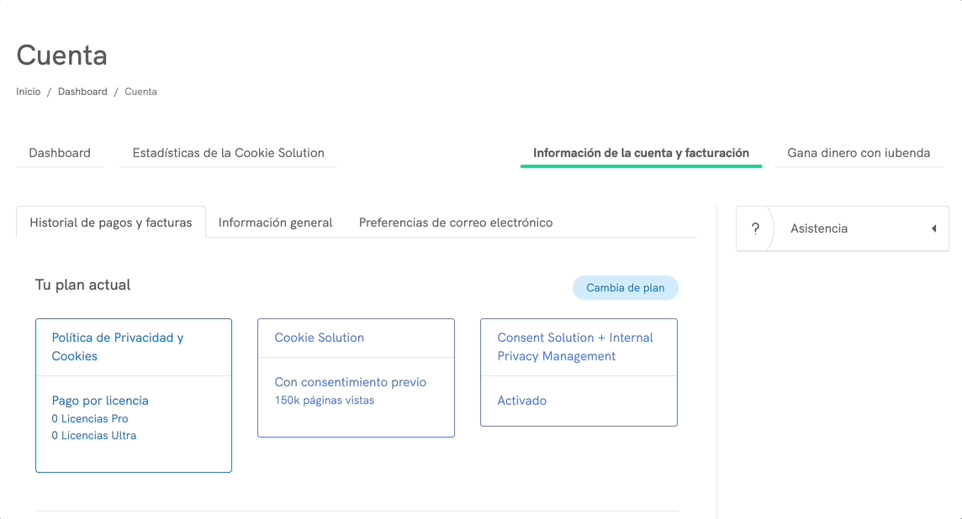
Task: Select the 150k páginas vistas text
Action: 324,400
